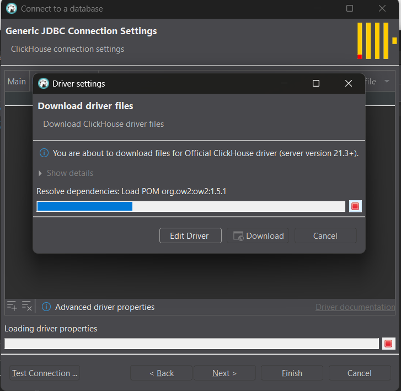Open the dropdown arrow right of the tab bar
This screenshot has height=391, width=401.
tap(387, 82)
